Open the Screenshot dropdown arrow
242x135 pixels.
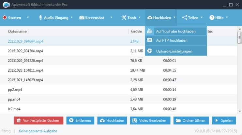[111, 18]
